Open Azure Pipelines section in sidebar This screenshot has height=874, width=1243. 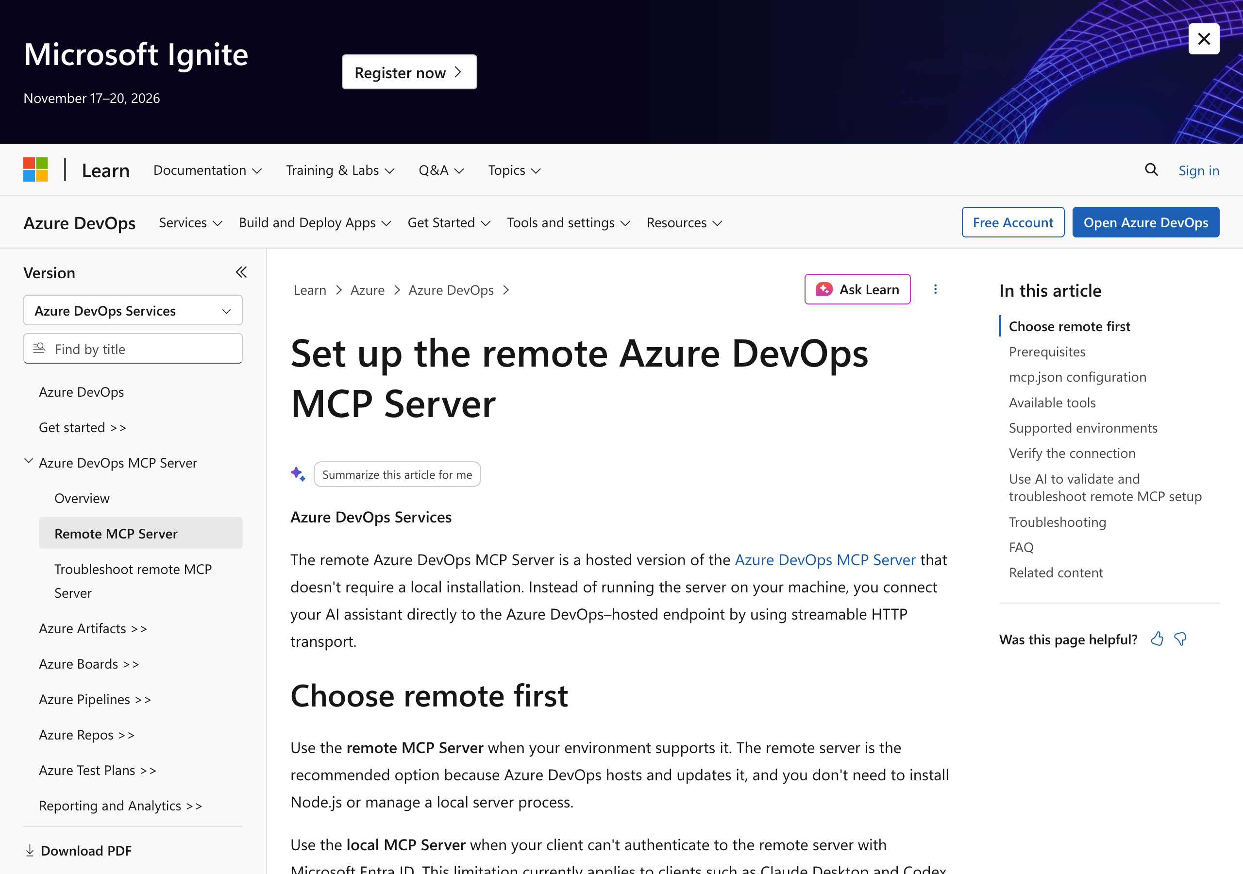pos(95,699)
